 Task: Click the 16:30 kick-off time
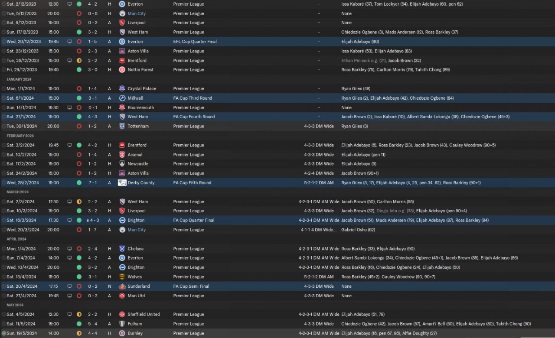click(x=53, y=107)
